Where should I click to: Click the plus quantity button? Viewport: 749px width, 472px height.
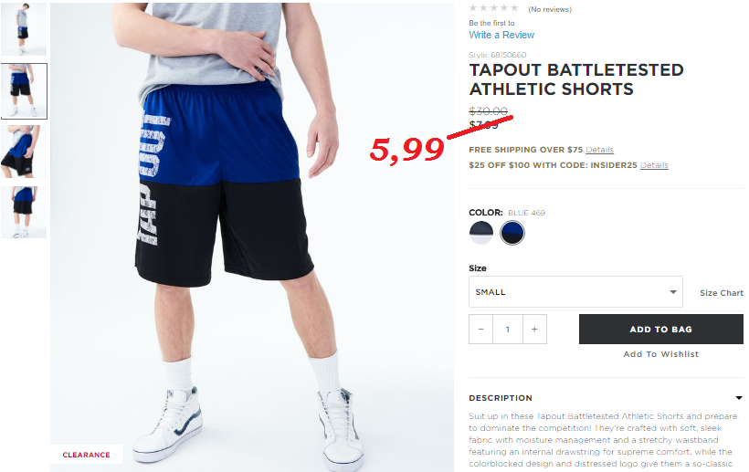(x=534, y=330)
